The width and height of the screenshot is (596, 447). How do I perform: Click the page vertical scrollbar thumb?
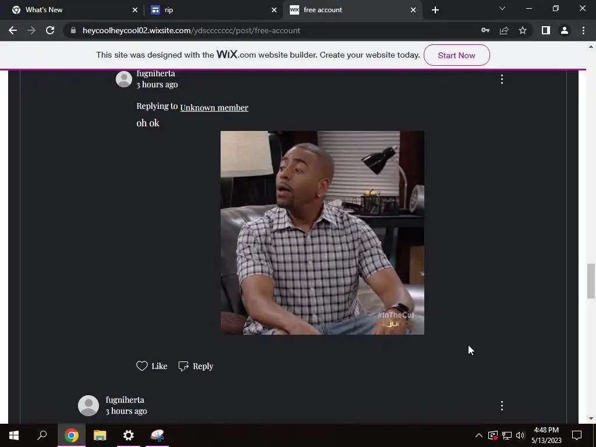pyautogui.click(x=591, y=281)
